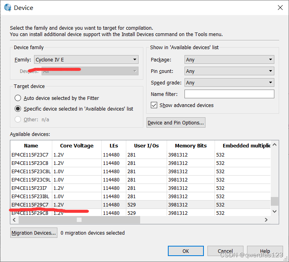The image size is (289, 262).
Task: Click scroll up arrow of devices list
Action: 274,145
